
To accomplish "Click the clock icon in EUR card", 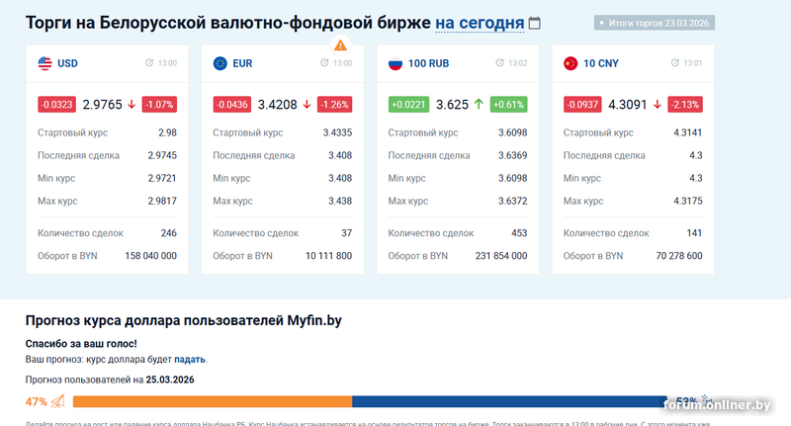I will point(324,62).
